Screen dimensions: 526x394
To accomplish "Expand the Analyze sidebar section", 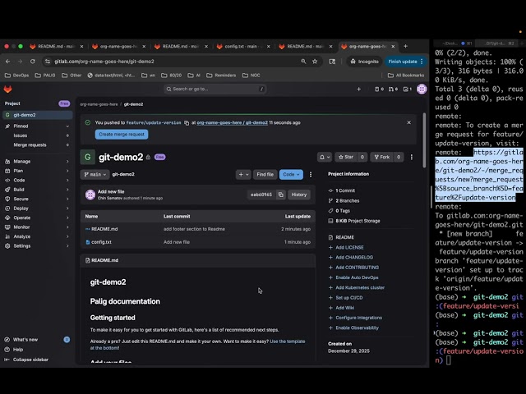I will 37,236.
